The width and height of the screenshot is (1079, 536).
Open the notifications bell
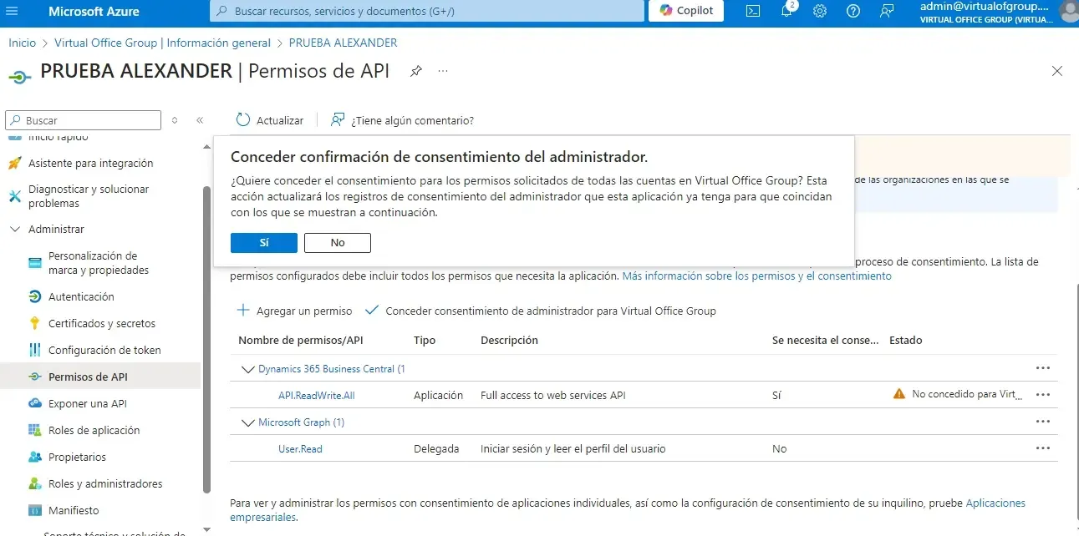pyautogui.click(x=786, y=11)
